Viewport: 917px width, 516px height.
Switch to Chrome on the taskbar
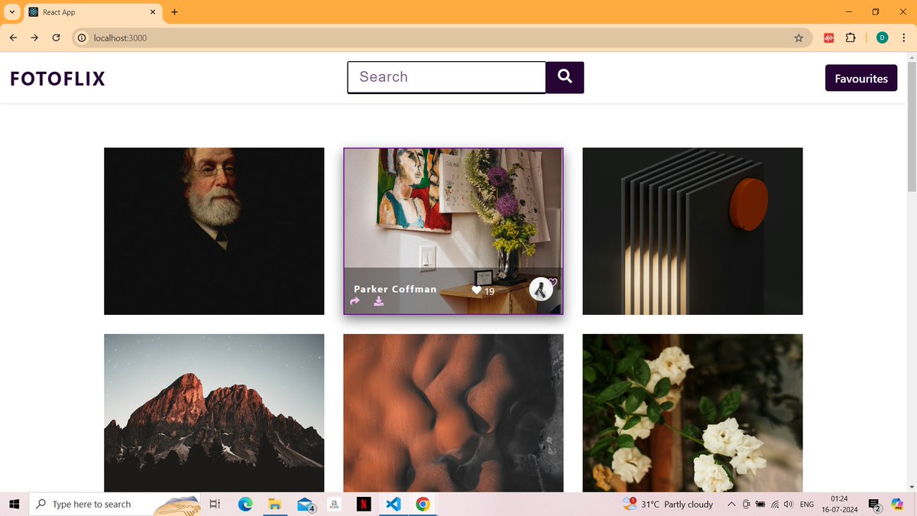(423, 504)
